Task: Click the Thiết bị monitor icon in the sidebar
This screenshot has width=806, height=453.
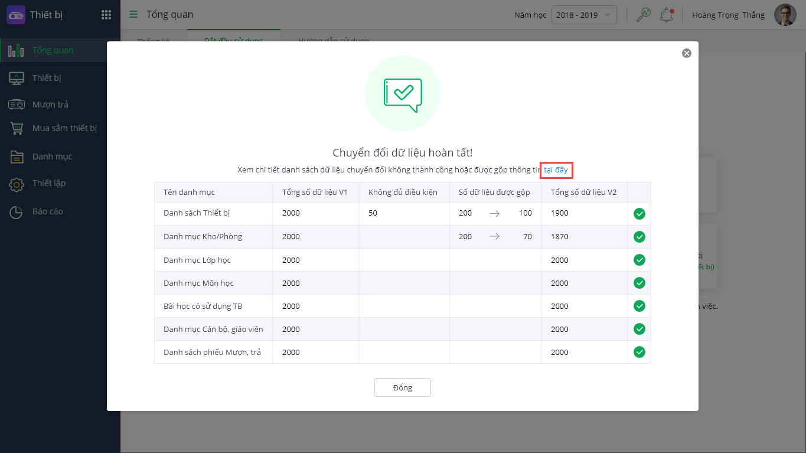Action: 16,78
